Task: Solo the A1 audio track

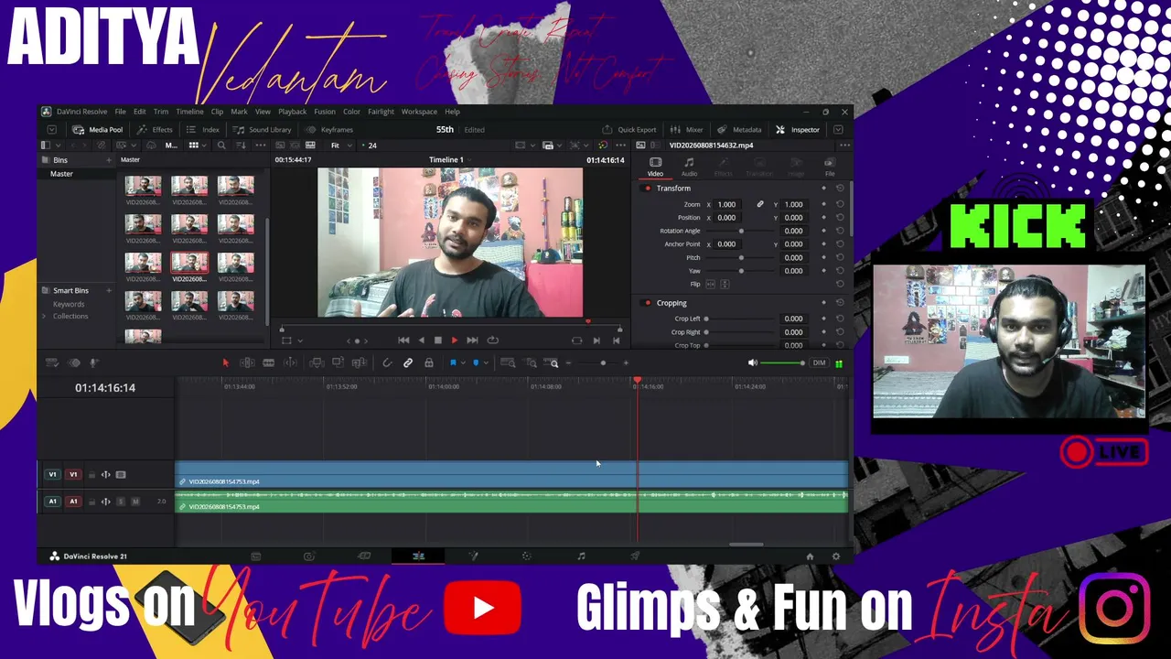Action: click(120, 502)
